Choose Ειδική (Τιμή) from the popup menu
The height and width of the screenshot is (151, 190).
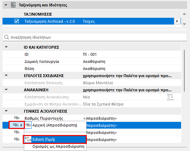point(55,139)
